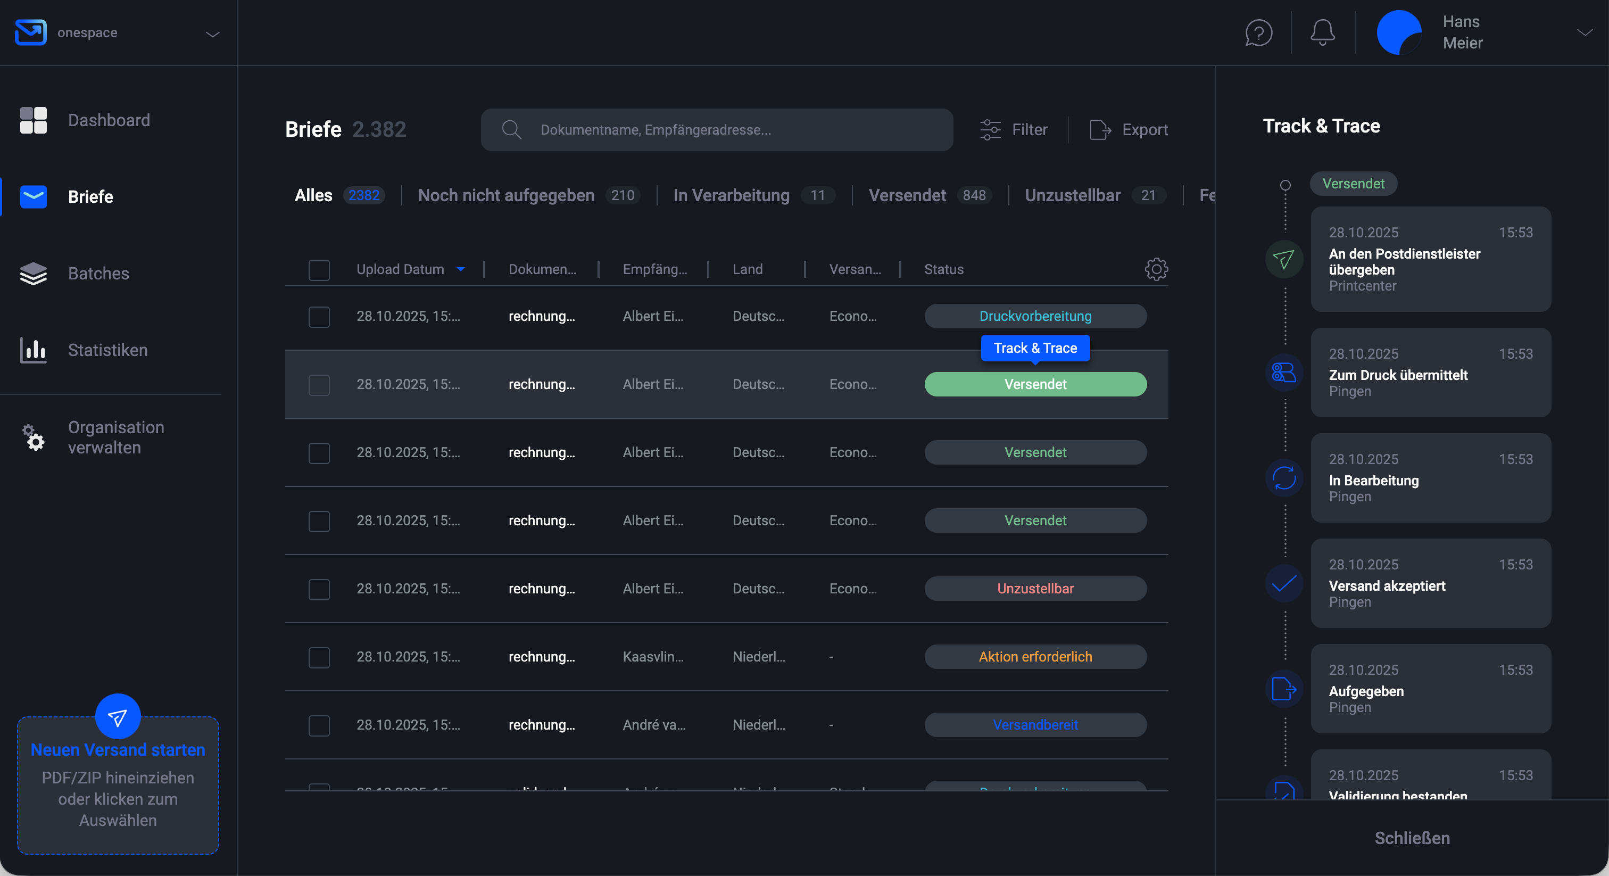Image resolution: width=1609 pixels, height=876 pixels.
Task: Check the checkbox of the Versandbereit row
Action: [319, 725]
